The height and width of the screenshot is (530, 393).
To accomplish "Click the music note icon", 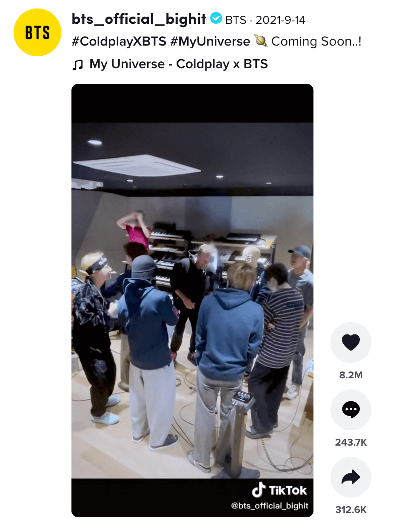I will click(x=77, y=65).
